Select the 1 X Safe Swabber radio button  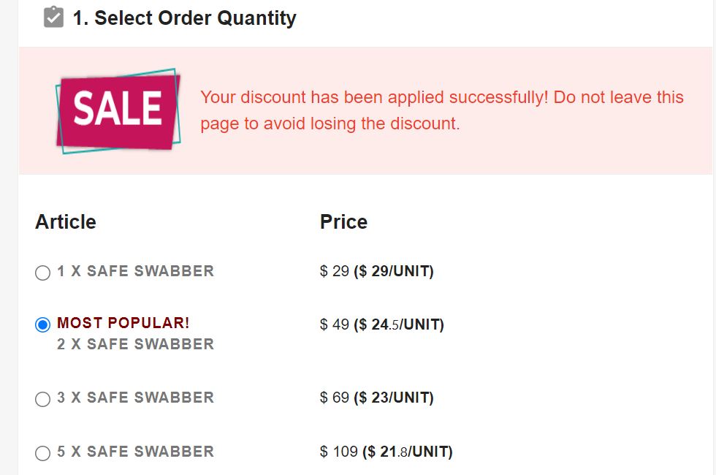(x=42, y=273)
